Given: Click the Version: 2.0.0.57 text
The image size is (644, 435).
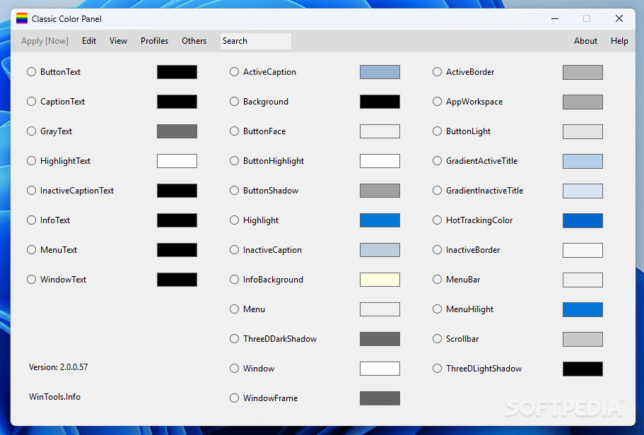Looking at the screenshot, I should (59, 367).
